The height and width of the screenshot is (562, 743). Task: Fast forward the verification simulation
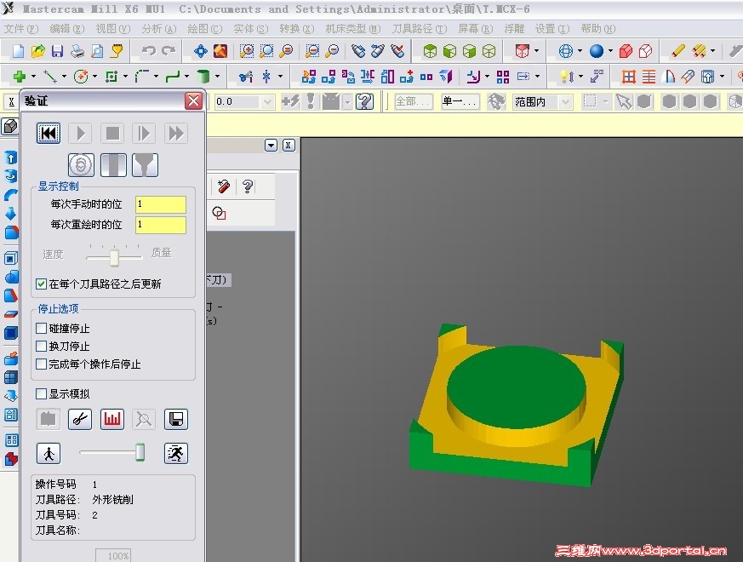pos(176,134)
